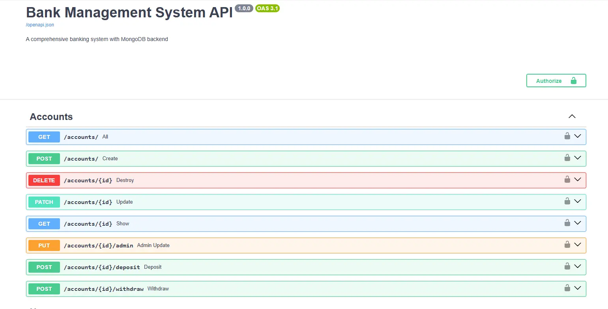Open the /openapi.json specification link
This screenshot has height=309, width=608.
click(39, 24)
